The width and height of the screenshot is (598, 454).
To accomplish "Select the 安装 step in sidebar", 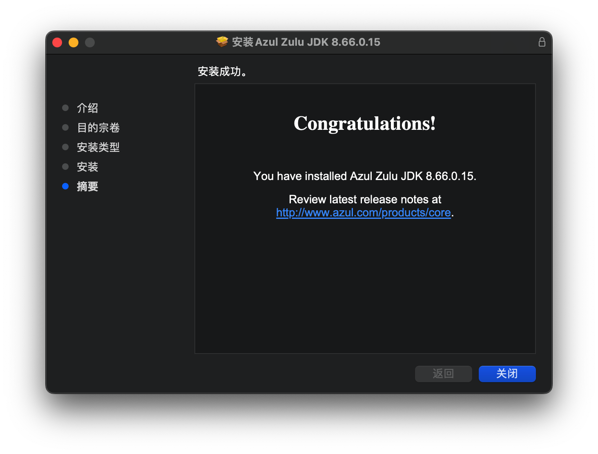I will 87,167.
